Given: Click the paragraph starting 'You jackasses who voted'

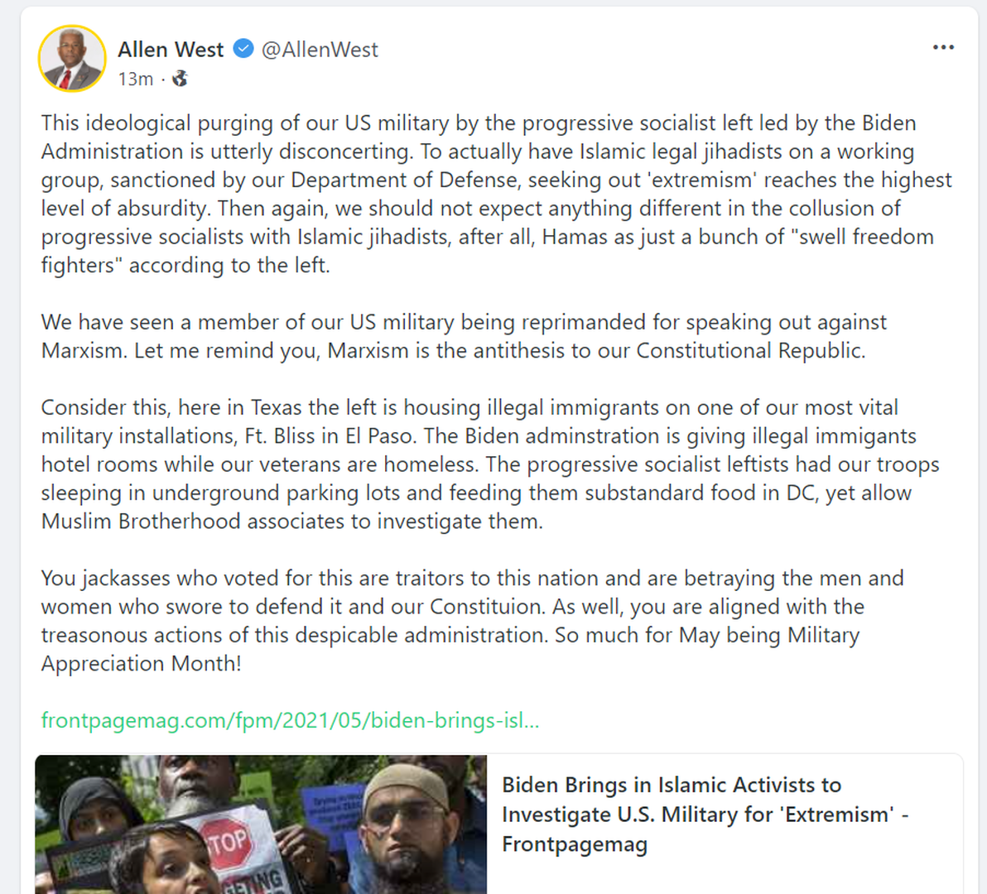Looking at the screenshot, I should (472, 620).
